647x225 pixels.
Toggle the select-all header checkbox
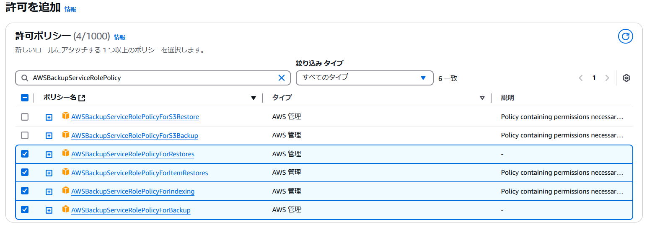pyautogui.click(x=25, y=98)
